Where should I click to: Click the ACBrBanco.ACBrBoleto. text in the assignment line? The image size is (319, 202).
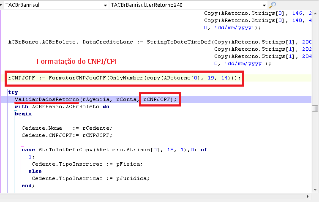pos(44,42)
